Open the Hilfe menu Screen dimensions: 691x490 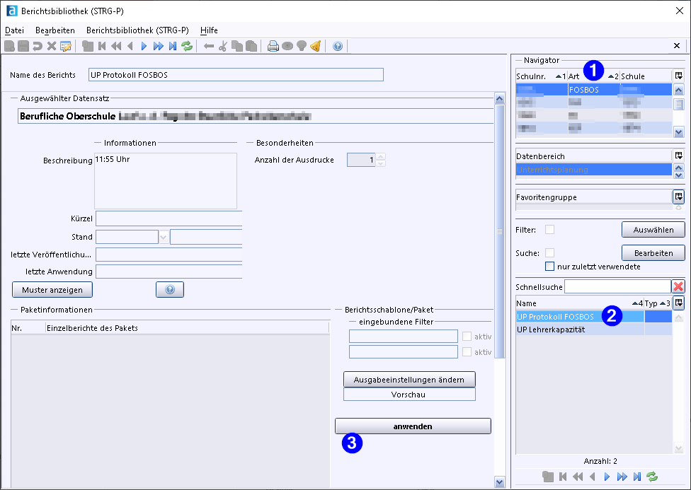[209, 30]
